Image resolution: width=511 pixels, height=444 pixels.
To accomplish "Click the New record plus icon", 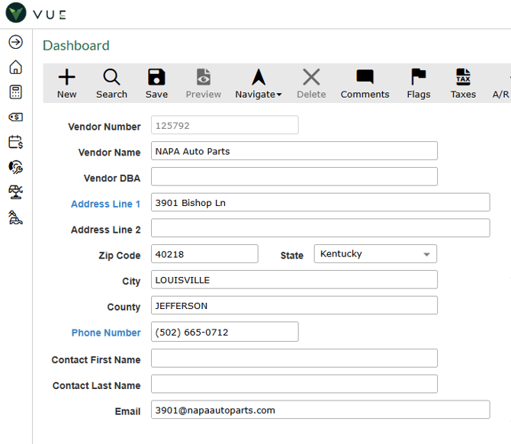I will pyautogui.click(x=67, y=83).
